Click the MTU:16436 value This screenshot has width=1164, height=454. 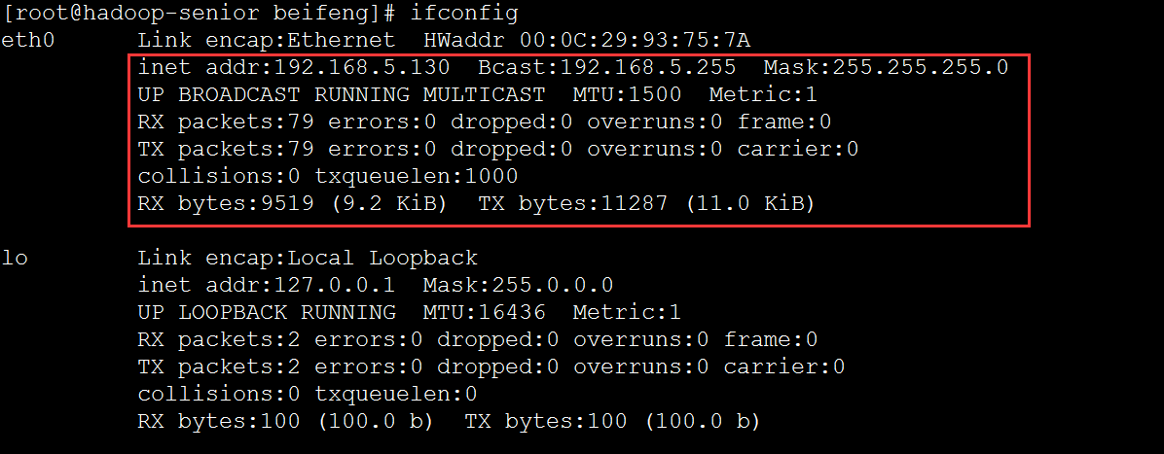tap(485, 312)
